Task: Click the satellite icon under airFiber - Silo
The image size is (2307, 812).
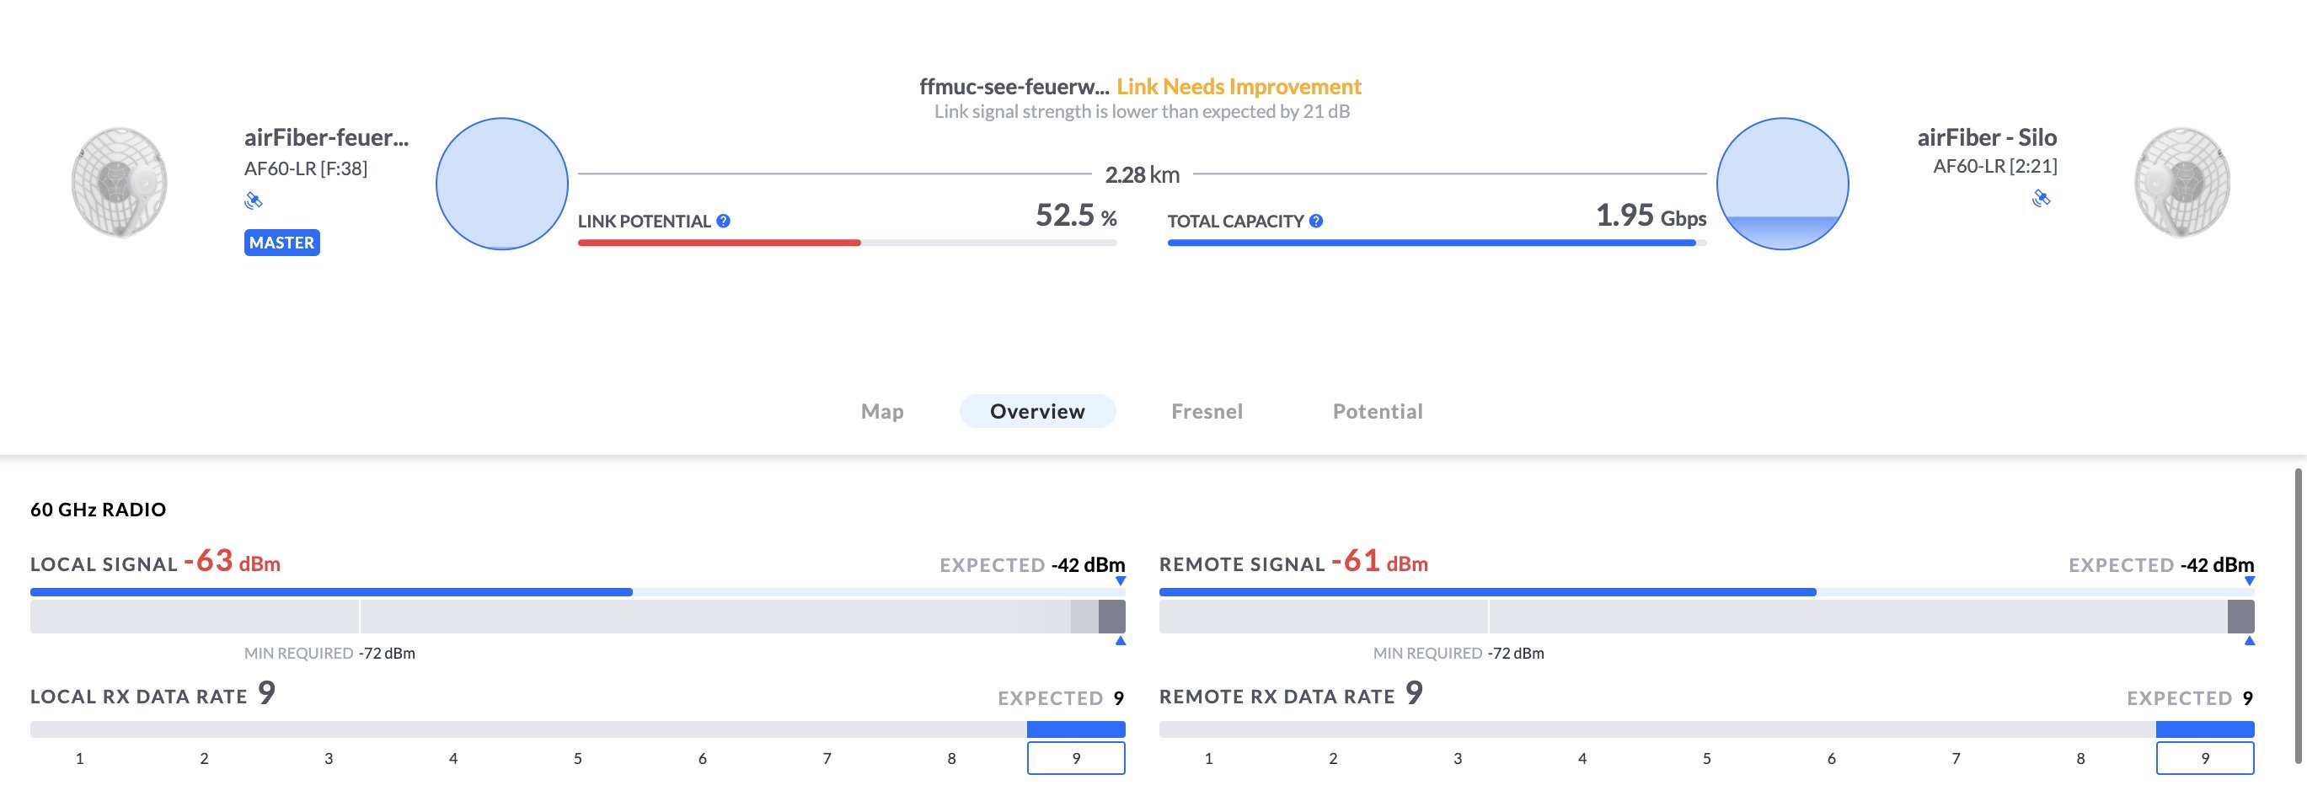Action: pos(2041,198)
